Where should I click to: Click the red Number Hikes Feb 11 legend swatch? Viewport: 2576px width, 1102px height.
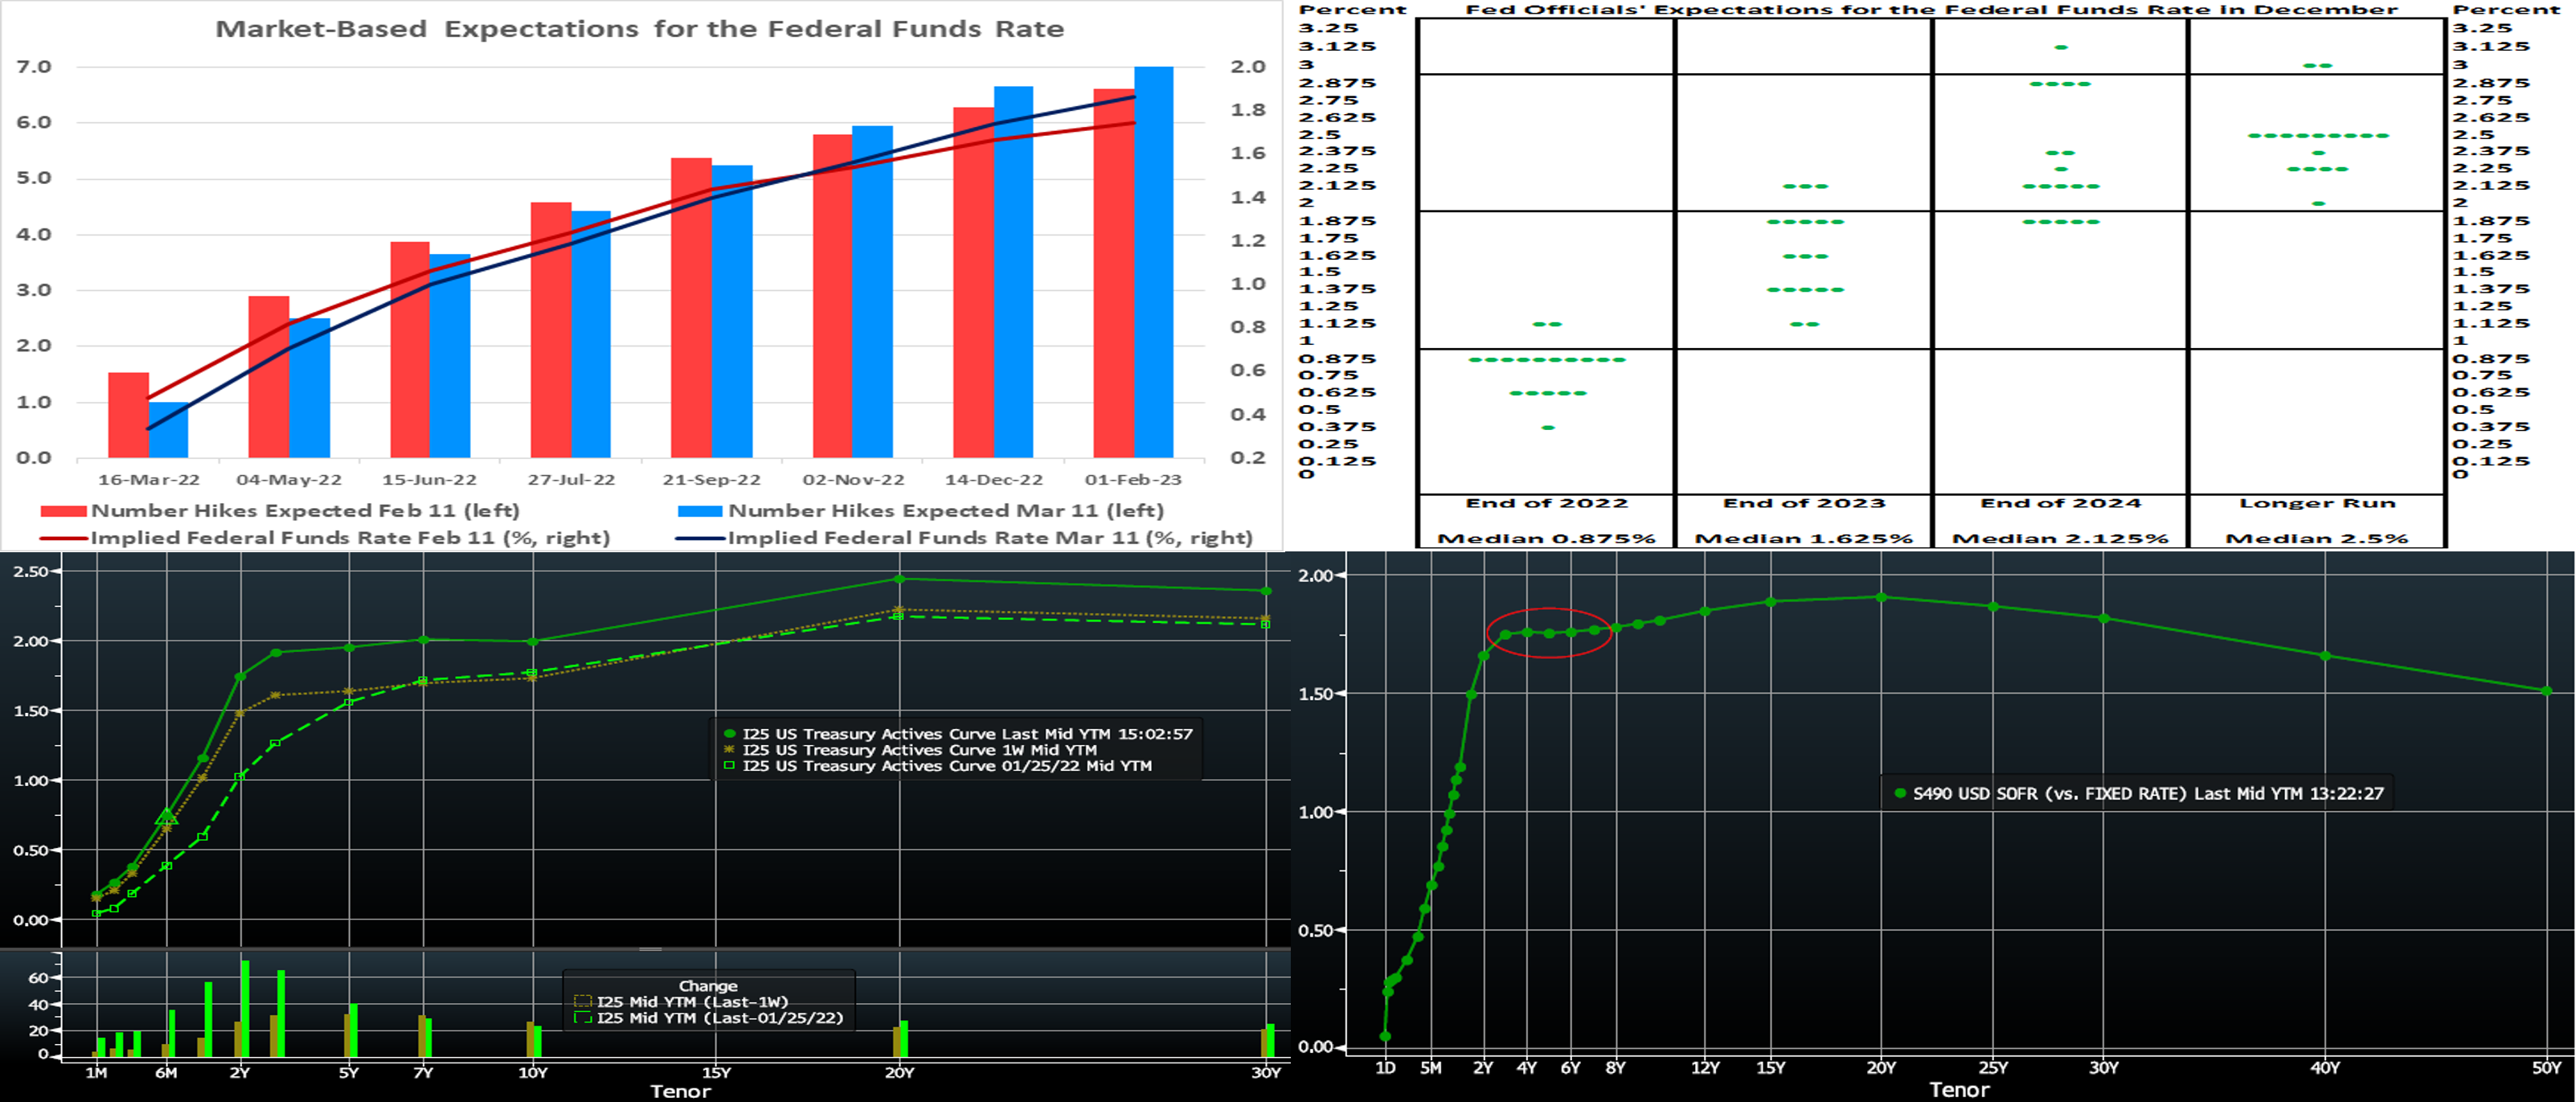click(64, 511)
